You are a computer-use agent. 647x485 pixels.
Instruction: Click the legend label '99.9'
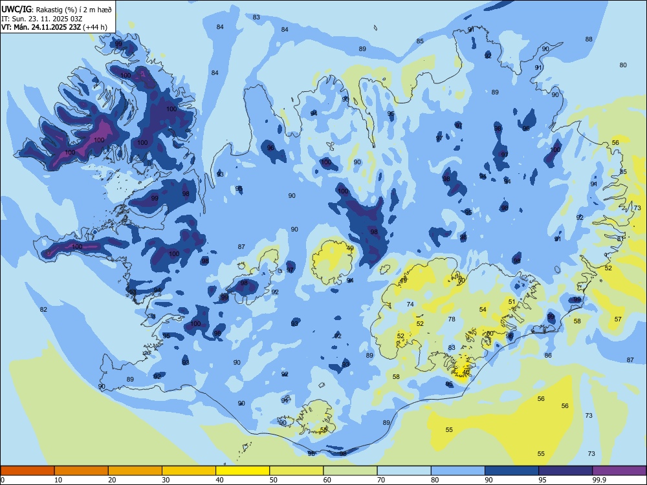(x=599, y=480)
